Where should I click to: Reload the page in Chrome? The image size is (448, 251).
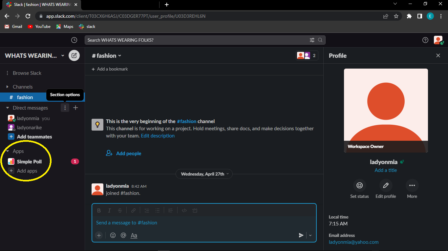[28, 16]
